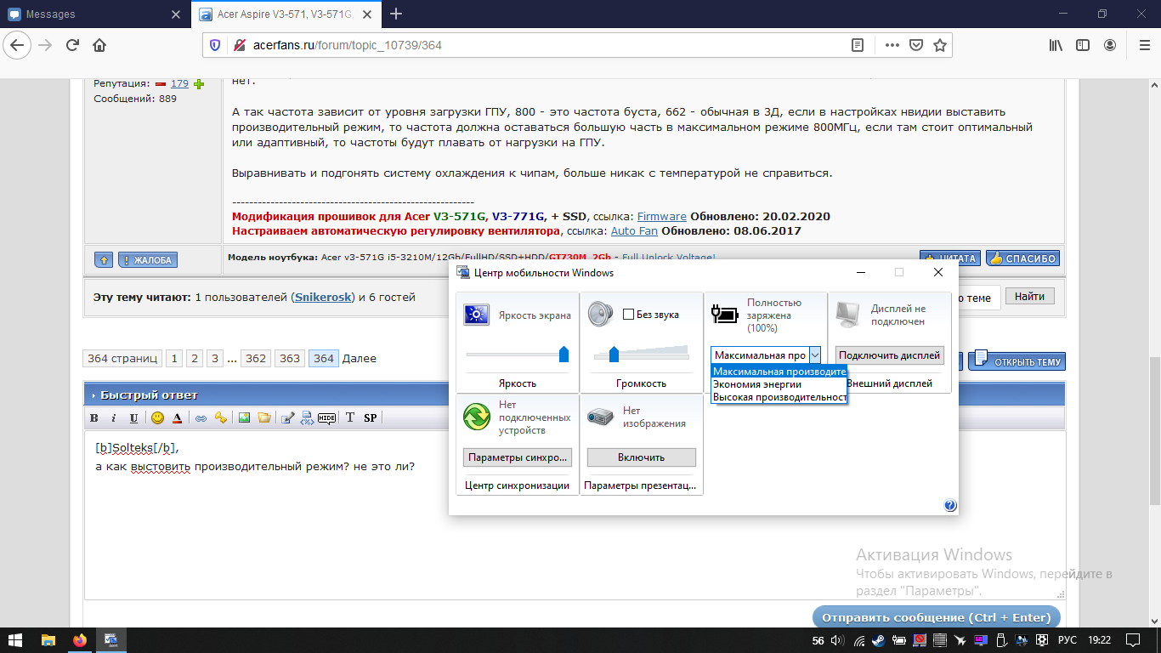
Task: Open the '364 страниц' page jump dropdown
Action: tap(122, 358)
